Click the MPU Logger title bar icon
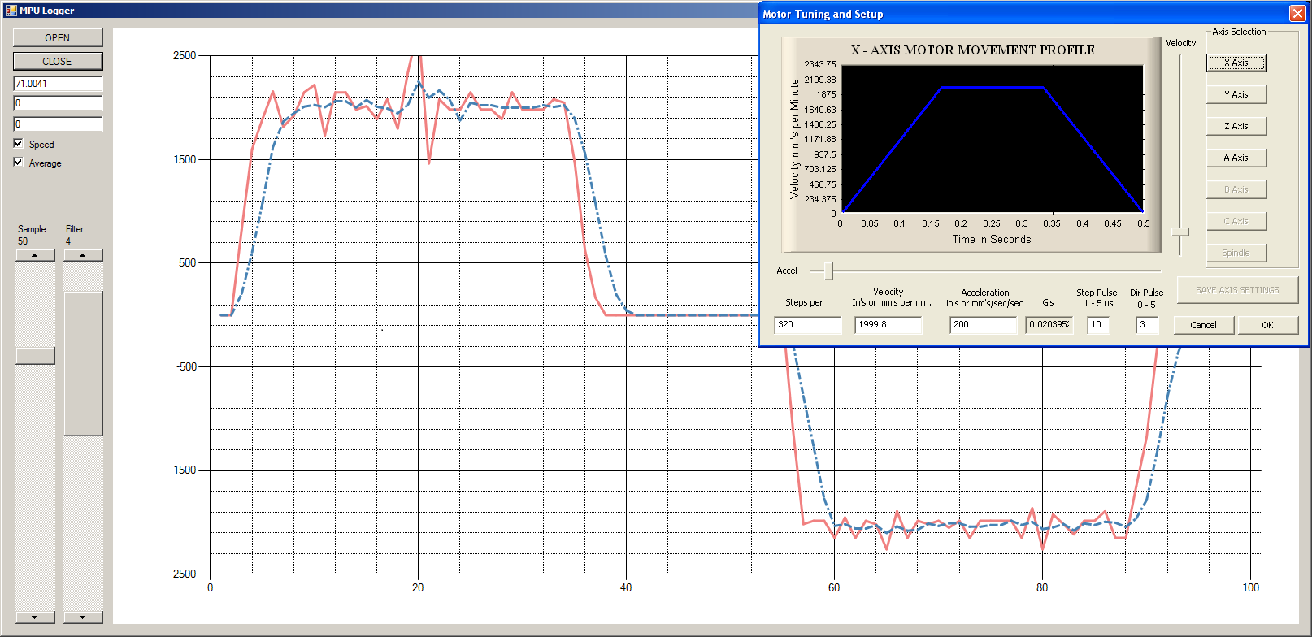 (11, 11)
